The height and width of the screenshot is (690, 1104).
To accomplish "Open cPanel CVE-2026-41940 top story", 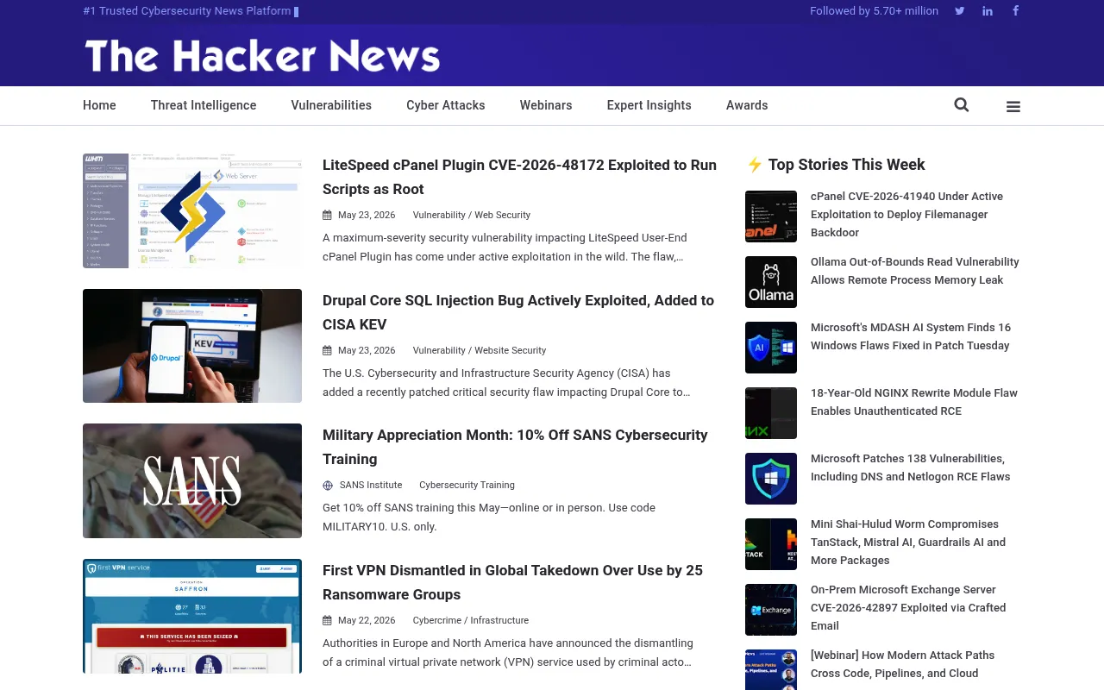I will point(906,215).
